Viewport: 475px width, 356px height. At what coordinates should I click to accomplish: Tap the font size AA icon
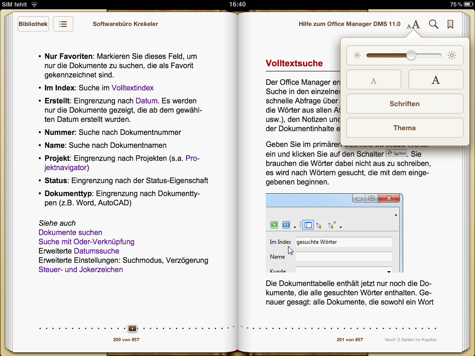point(413,24)
